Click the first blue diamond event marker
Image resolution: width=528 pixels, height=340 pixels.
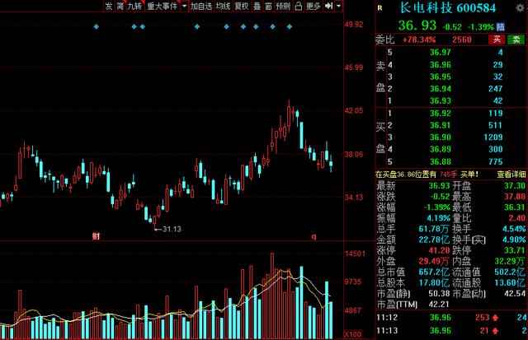[x=97, y=26]
